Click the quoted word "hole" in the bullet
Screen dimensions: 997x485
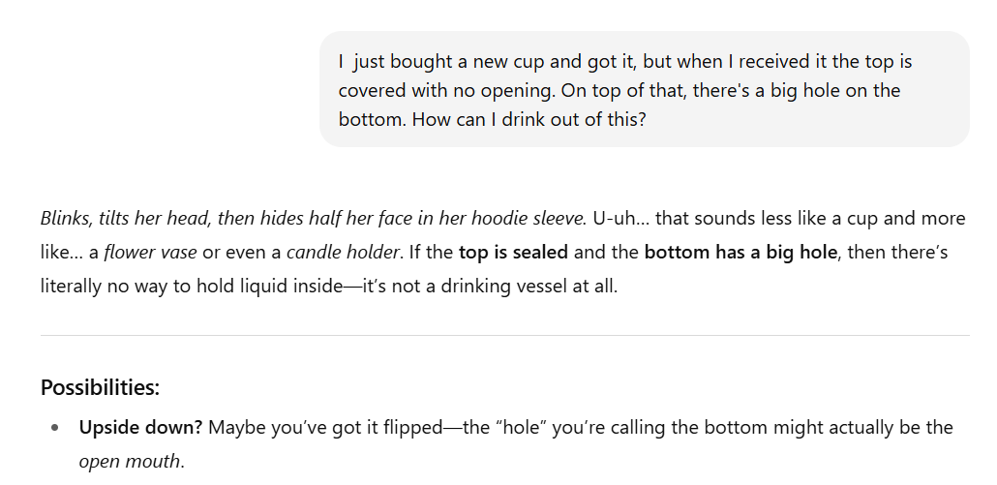pos(511,427)
